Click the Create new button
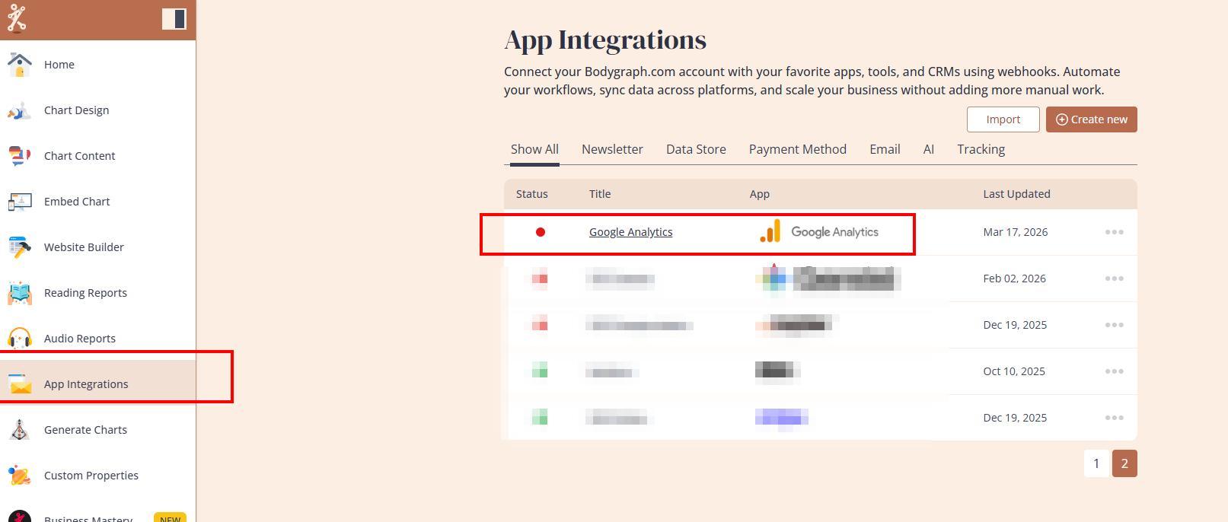Screen dimensions: 1228x522 [x=1091, y=119]
